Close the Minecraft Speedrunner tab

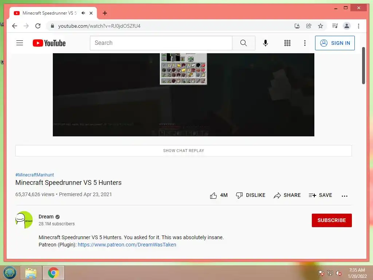tap(91, 13)
